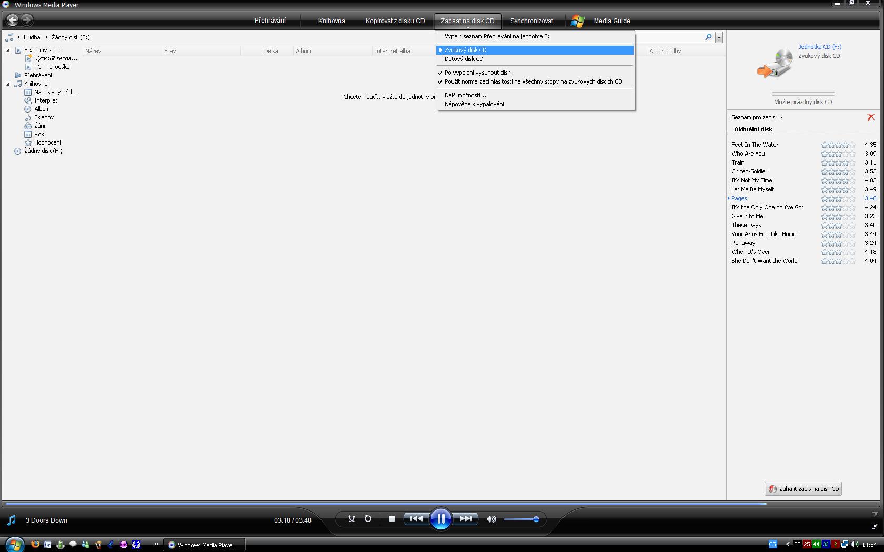Image resolution: width=884 pixels, height=552 pixels.
Task: Click the music note library category icon
Action: point(9,37)
